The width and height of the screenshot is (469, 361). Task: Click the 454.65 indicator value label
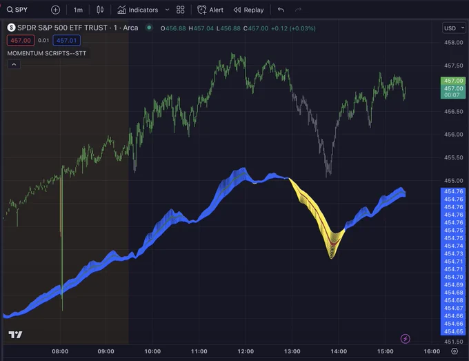tap(453, 331)
